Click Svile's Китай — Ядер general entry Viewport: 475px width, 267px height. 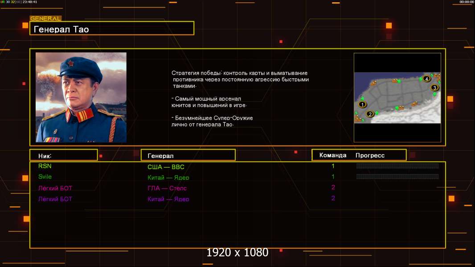(x=168, y=178)
